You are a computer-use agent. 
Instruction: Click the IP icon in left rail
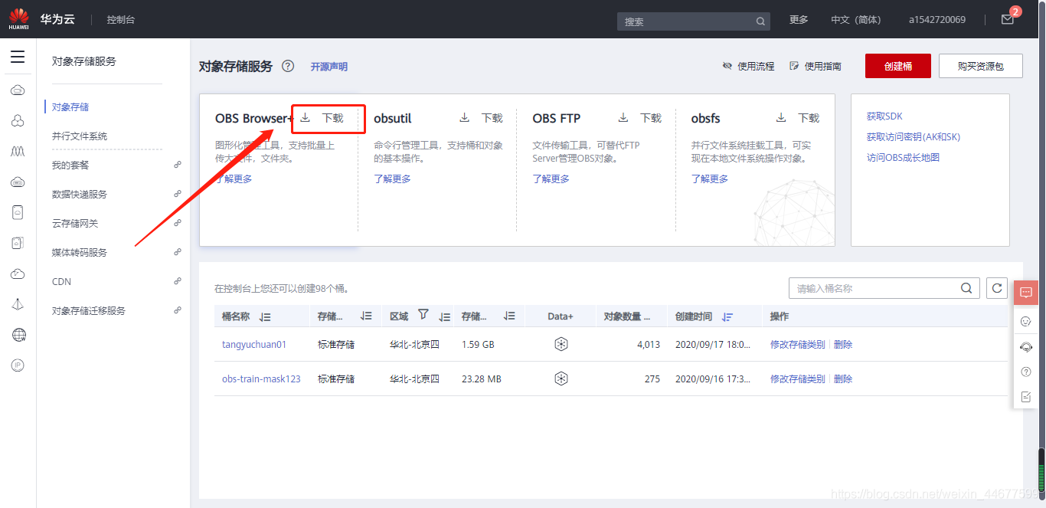click(18, 365)
